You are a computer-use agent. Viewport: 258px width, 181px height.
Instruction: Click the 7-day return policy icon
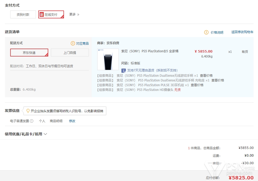123,70
